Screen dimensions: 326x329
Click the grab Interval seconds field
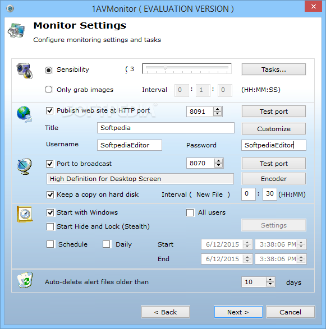click(x=225, y=90)
